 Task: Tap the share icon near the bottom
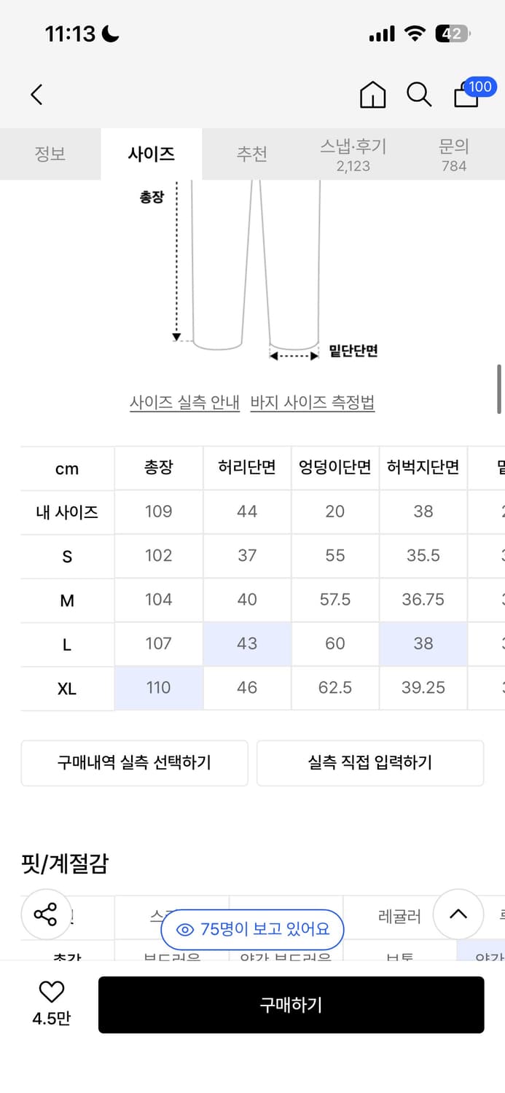click(x=45, y=914)
